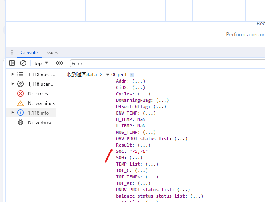Click the blue info circle icon
265x202 pixels.
pyautogui.click(x=20, y=113)
